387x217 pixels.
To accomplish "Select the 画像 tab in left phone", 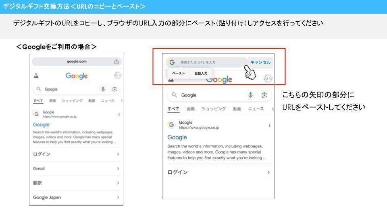I will (x=52, y=100).
